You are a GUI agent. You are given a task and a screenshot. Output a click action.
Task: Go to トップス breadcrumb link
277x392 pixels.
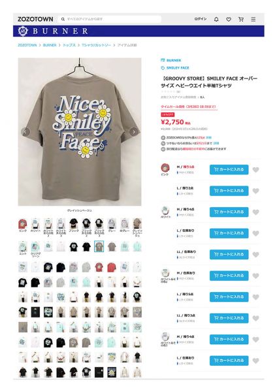69,45
